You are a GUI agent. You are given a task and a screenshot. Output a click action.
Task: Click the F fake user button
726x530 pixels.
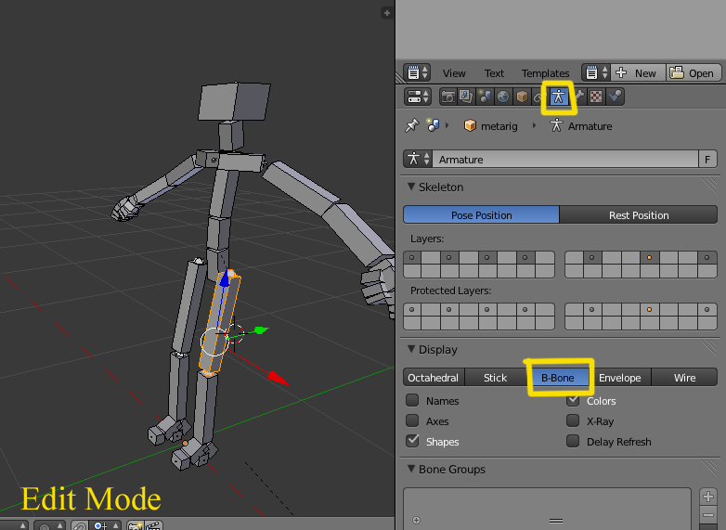[x=707, y=160]
